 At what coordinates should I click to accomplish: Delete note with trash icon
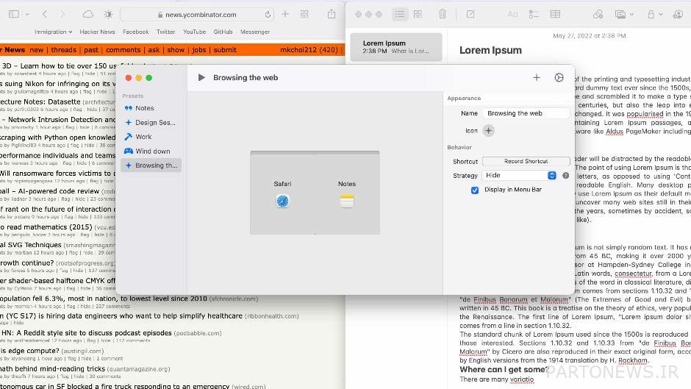(x=443, y=14)
